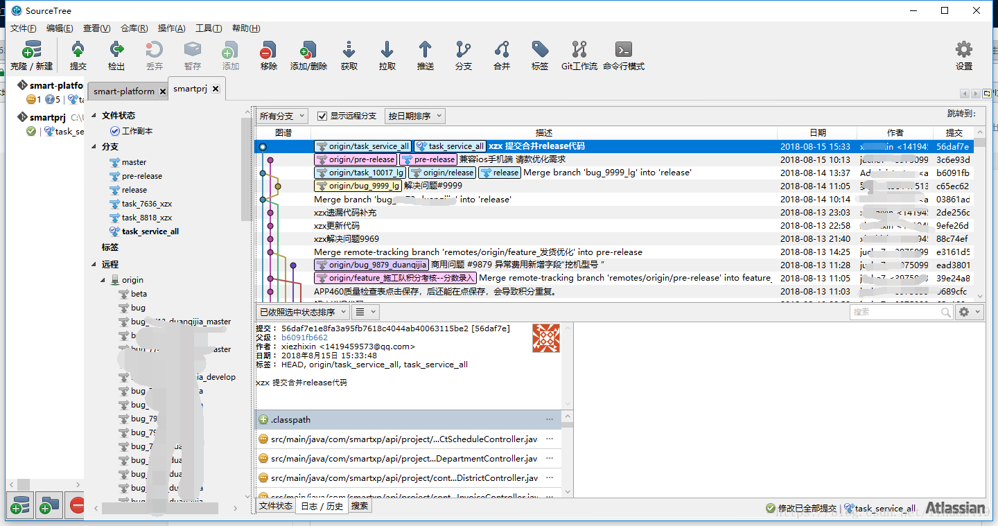Close the smartprj tab
This screenshot has width=998, height=526.
pos(216,89)
